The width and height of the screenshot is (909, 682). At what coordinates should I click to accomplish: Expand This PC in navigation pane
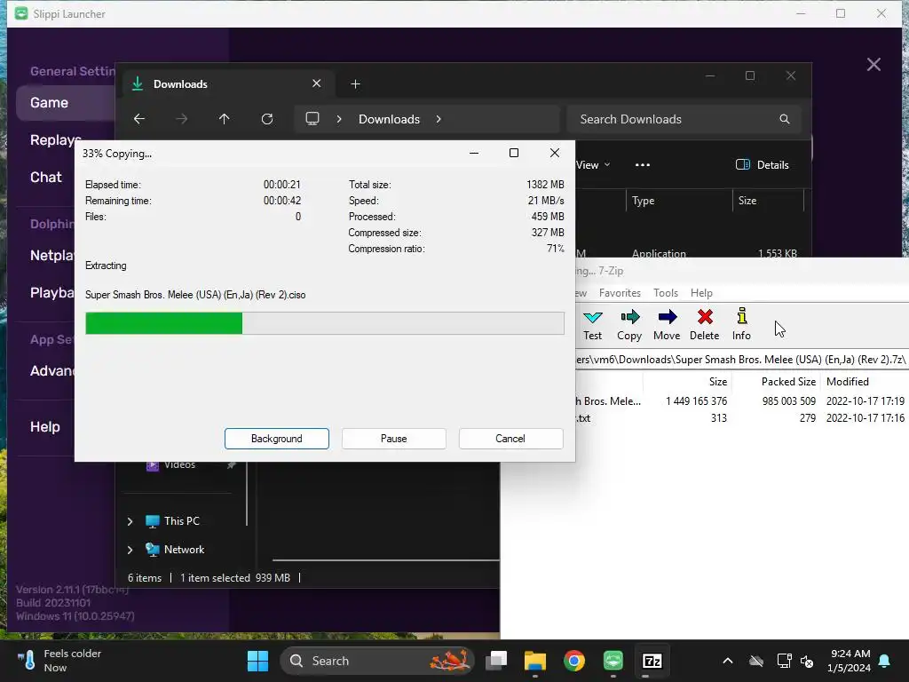[x=130, y=521]
